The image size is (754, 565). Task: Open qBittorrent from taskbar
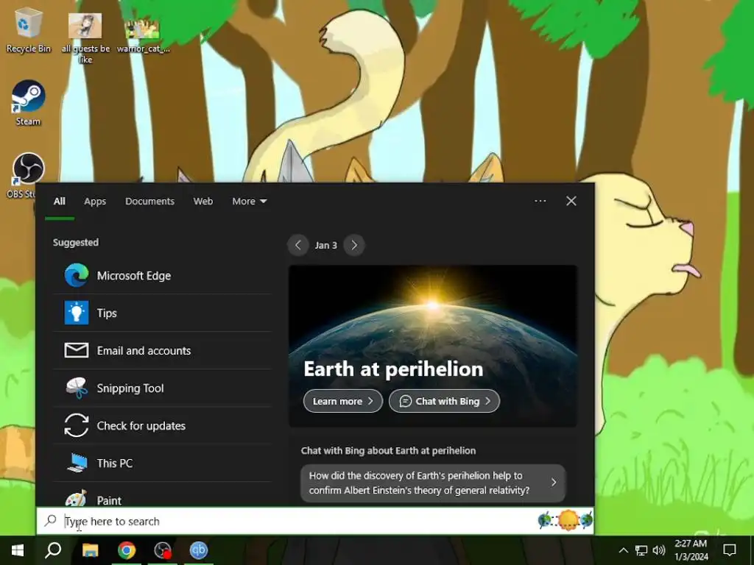click(x=199, y=550)
